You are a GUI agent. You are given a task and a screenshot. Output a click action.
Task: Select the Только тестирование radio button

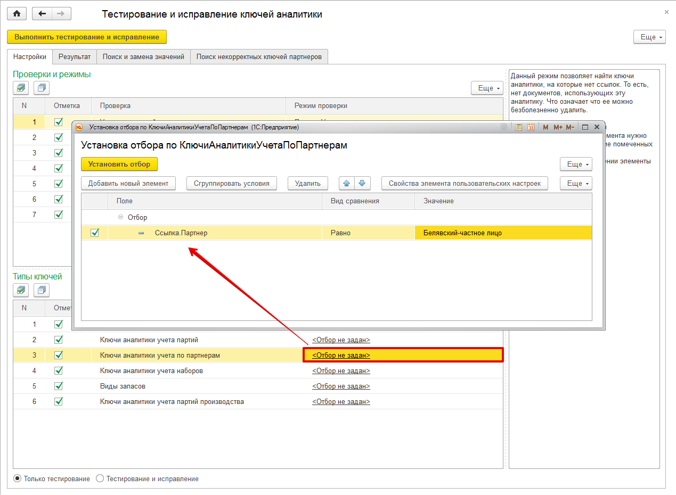click(18, 478)
